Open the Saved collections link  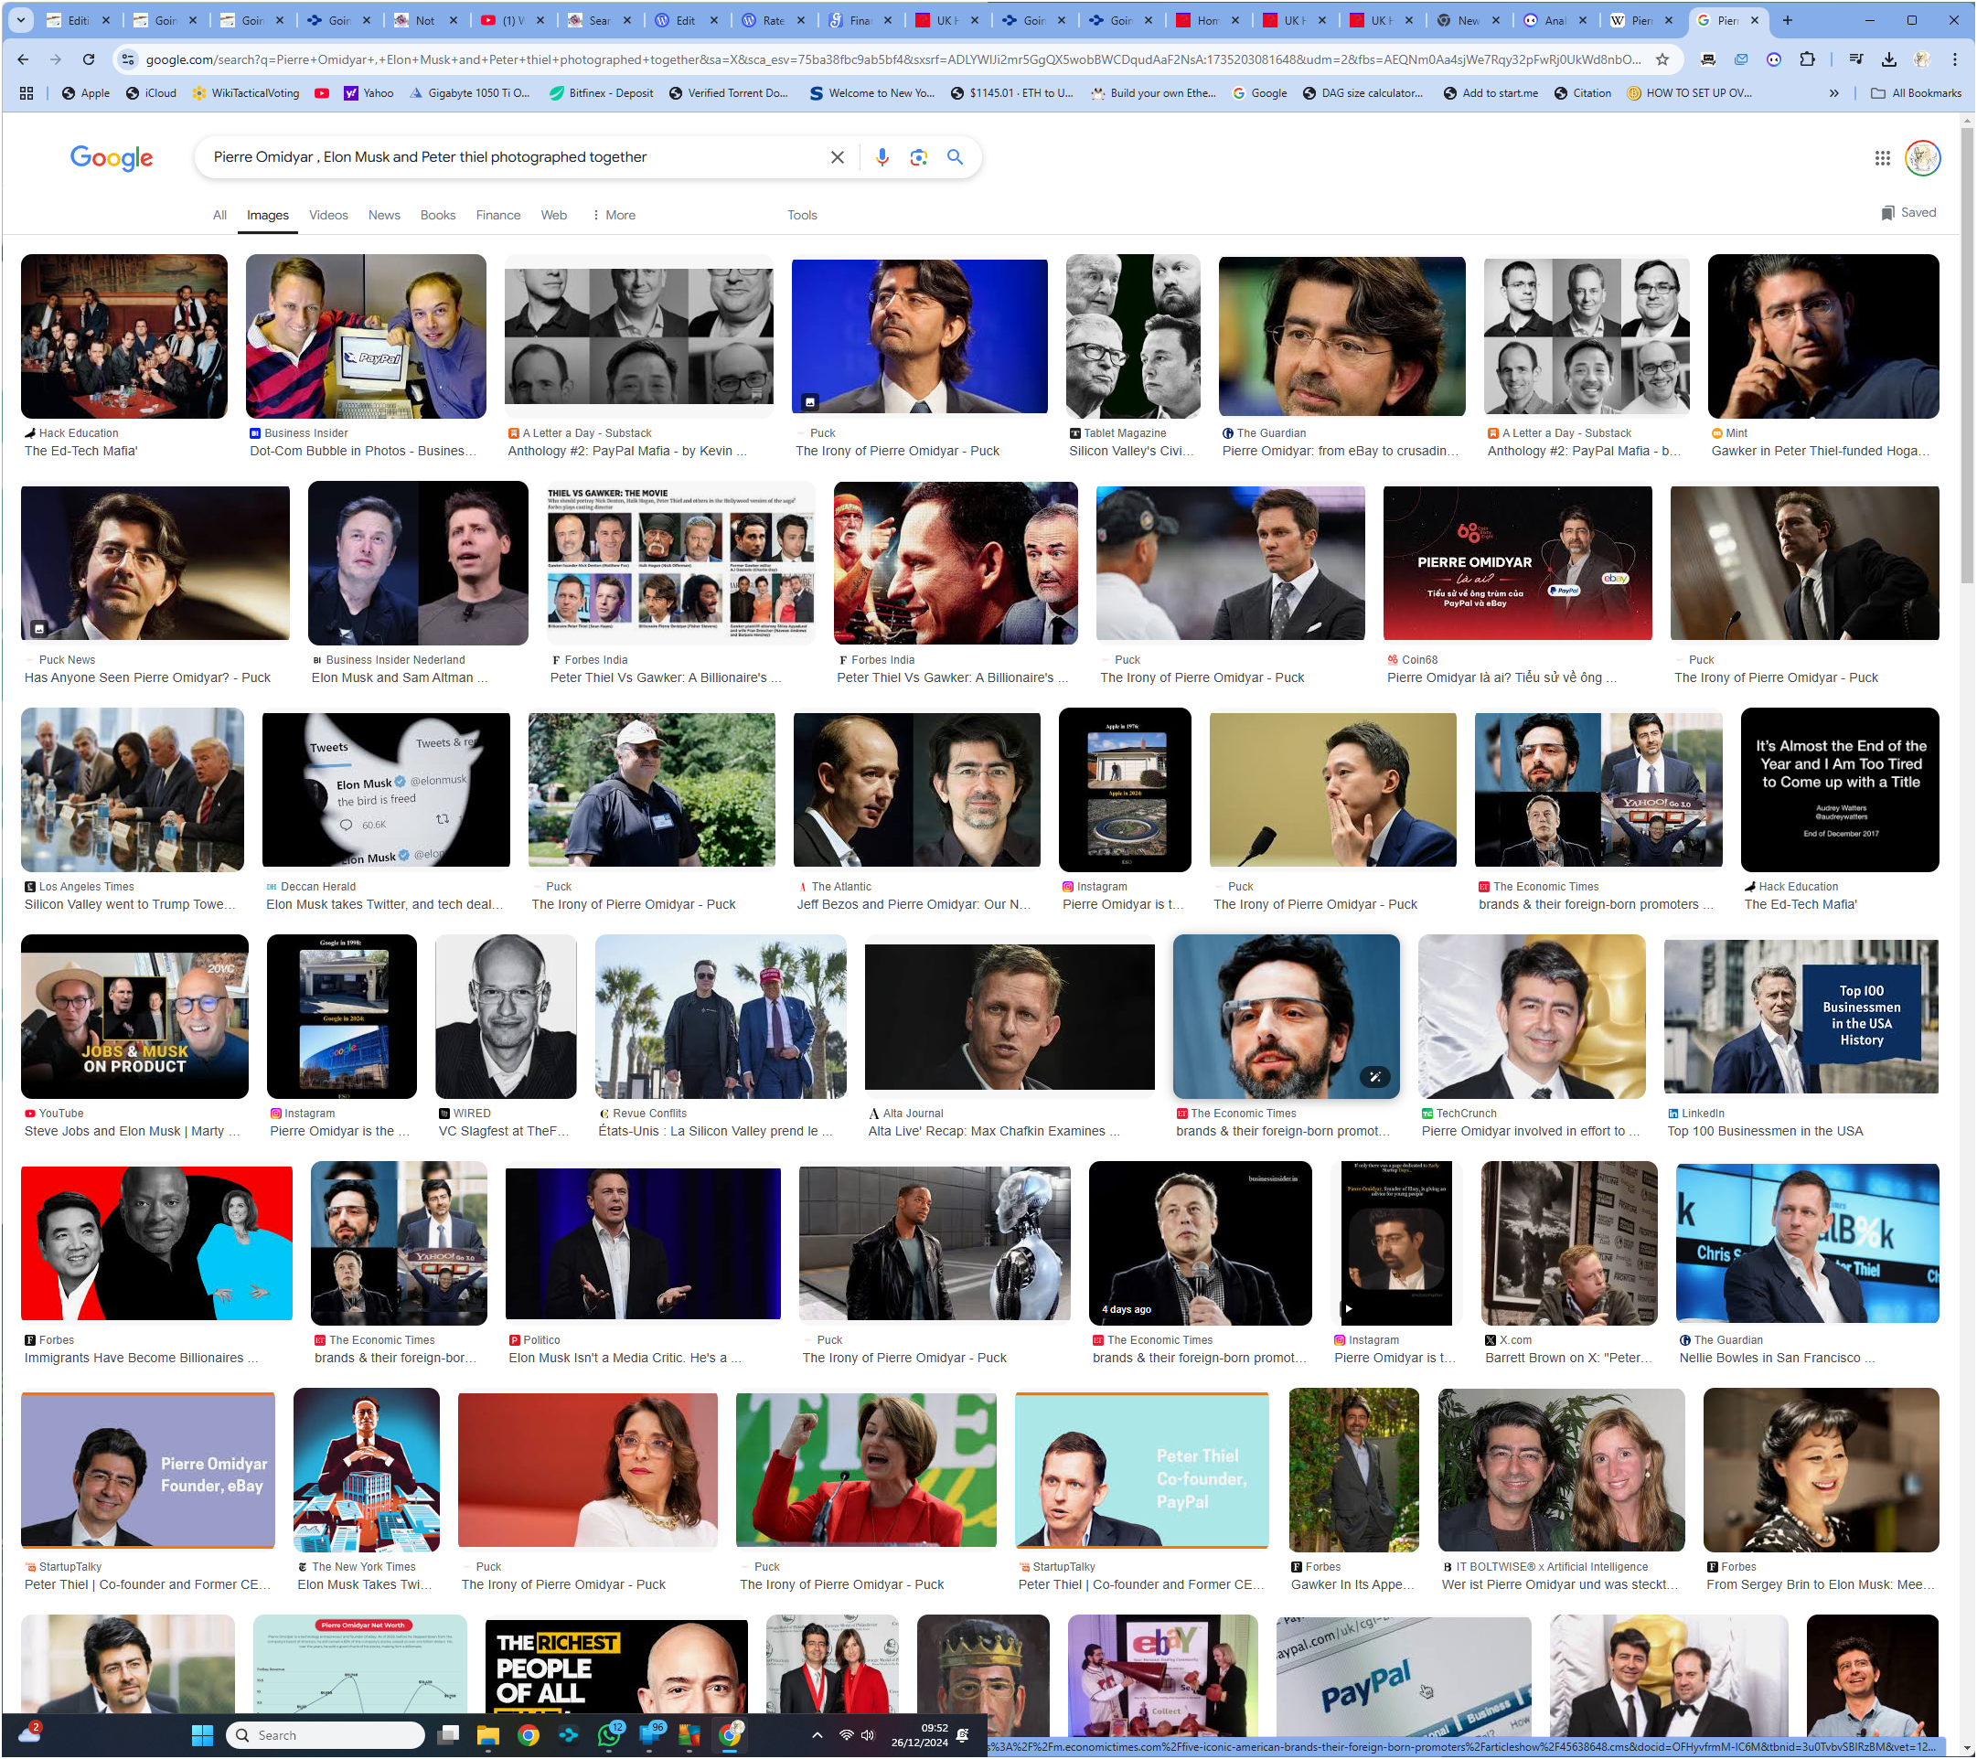[1908, 213]
